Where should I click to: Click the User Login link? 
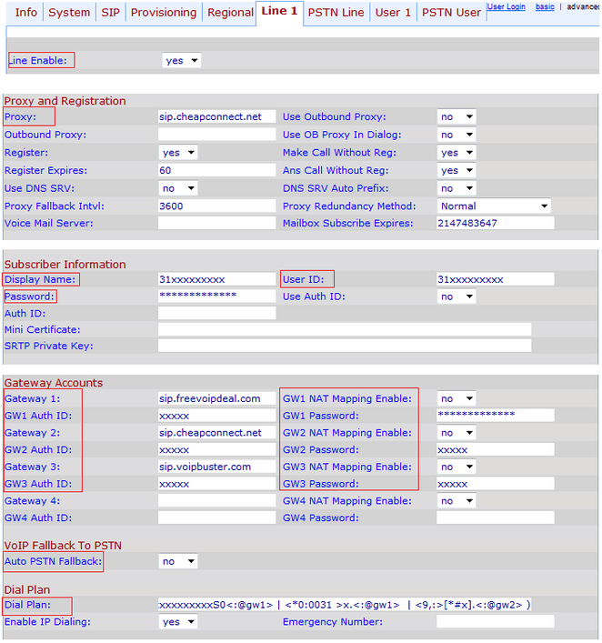point(506,6)
